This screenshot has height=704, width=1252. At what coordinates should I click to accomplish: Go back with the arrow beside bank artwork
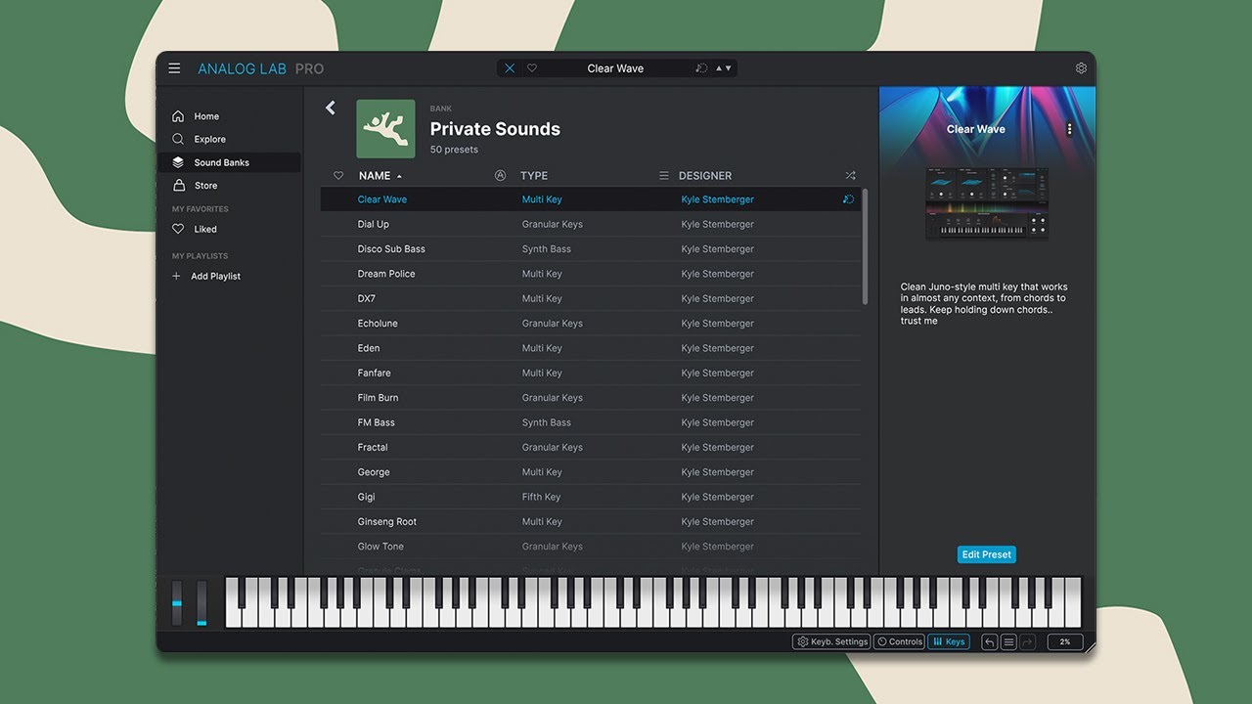[x=331, y=108]
